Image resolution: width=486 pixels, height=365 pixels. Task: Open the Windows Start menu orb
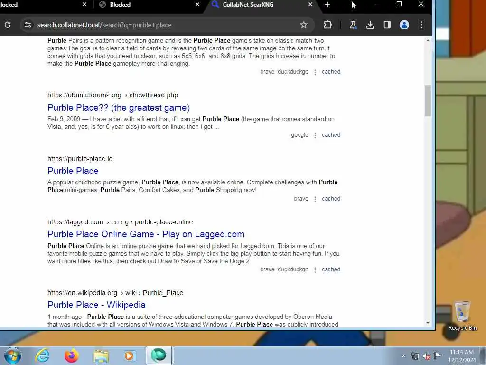click(x=13, y=355)
